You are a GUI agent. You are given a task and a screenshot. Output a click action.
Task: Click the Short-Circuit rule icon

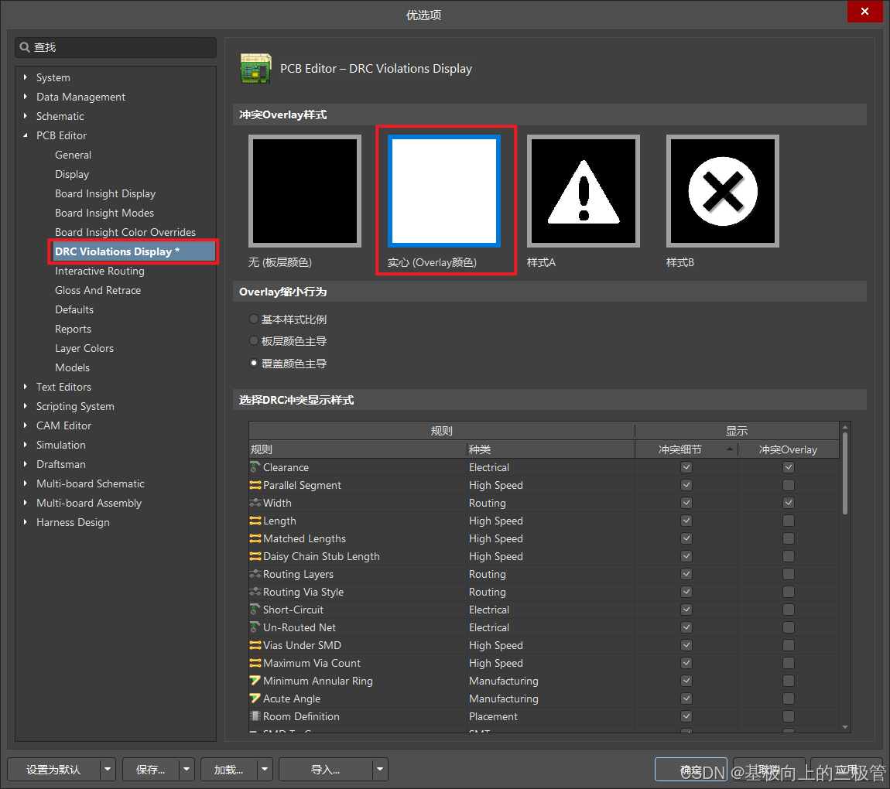tap(255, 610)
